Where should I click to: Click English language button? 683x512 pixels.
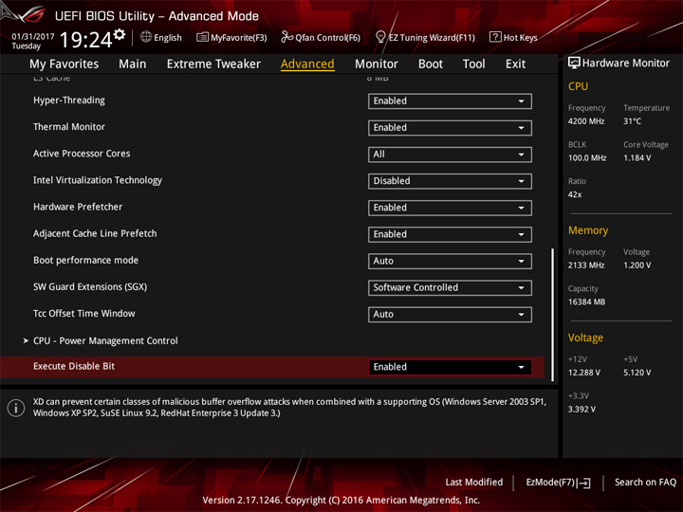(x=161, y=37)
